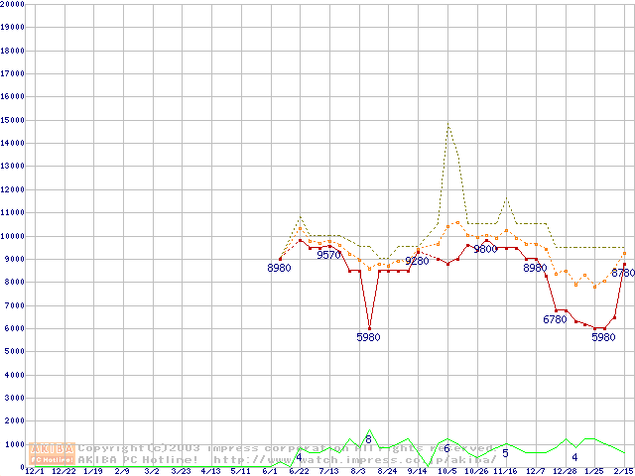Click the 10/5 date marker
This screenshot has height=476, width=635.
(447, 471)
